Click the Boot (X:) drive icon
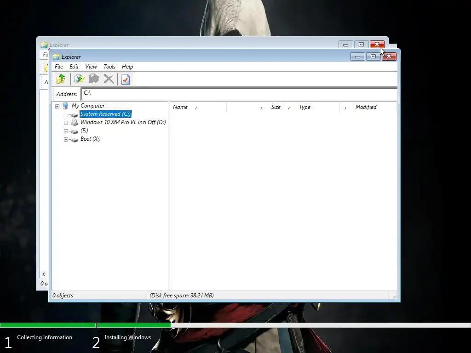 74,140
